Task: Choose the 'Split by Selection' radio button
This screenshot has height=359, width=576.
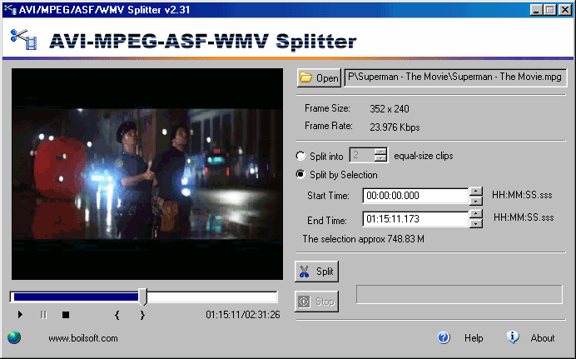Action: pos(301,175)
